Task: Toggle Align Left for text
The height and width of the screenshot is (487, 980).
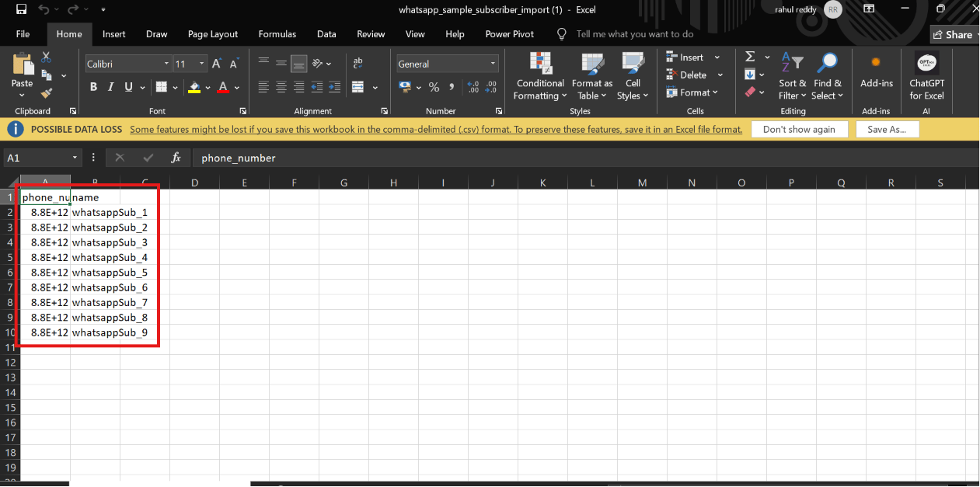Action: coord(264,87)
